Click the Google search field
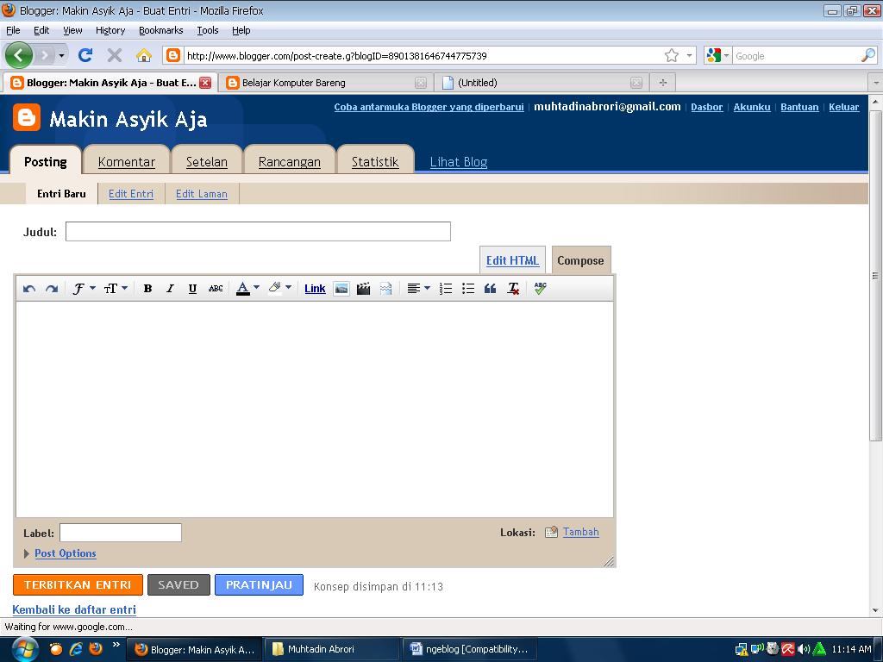 click(x=797, y=56)
